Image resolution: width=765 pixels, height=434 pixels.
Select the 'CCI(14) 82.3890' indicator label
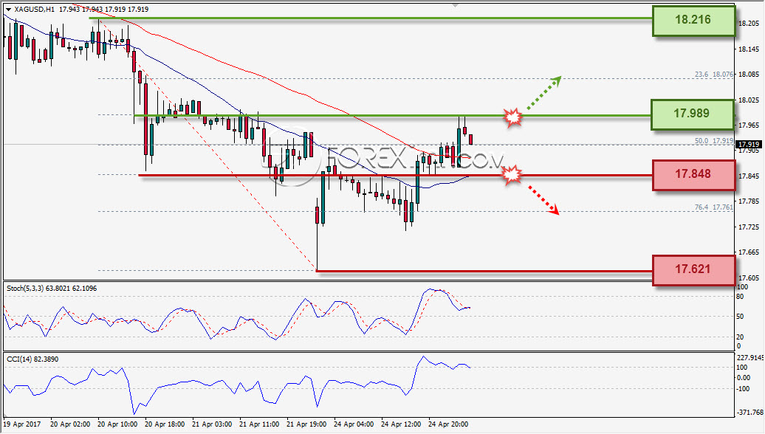[x=32, y=359]
